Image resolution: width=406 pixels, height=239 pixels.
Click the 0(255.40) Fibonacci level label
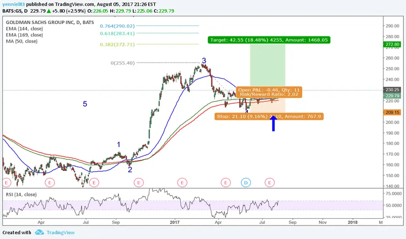point(123,63)
